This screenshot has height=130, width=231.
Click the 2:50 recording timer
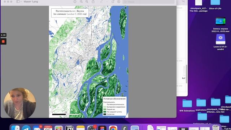[3, 35]
